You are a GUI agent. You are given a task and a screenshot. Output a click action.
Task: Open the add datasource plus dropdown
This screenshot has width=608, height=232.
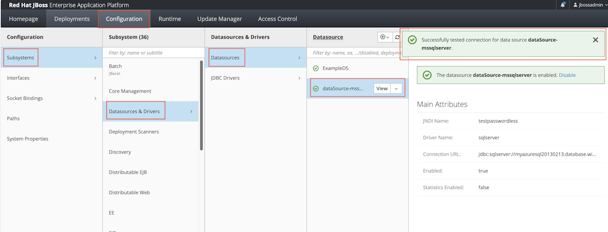coord(385,37)
